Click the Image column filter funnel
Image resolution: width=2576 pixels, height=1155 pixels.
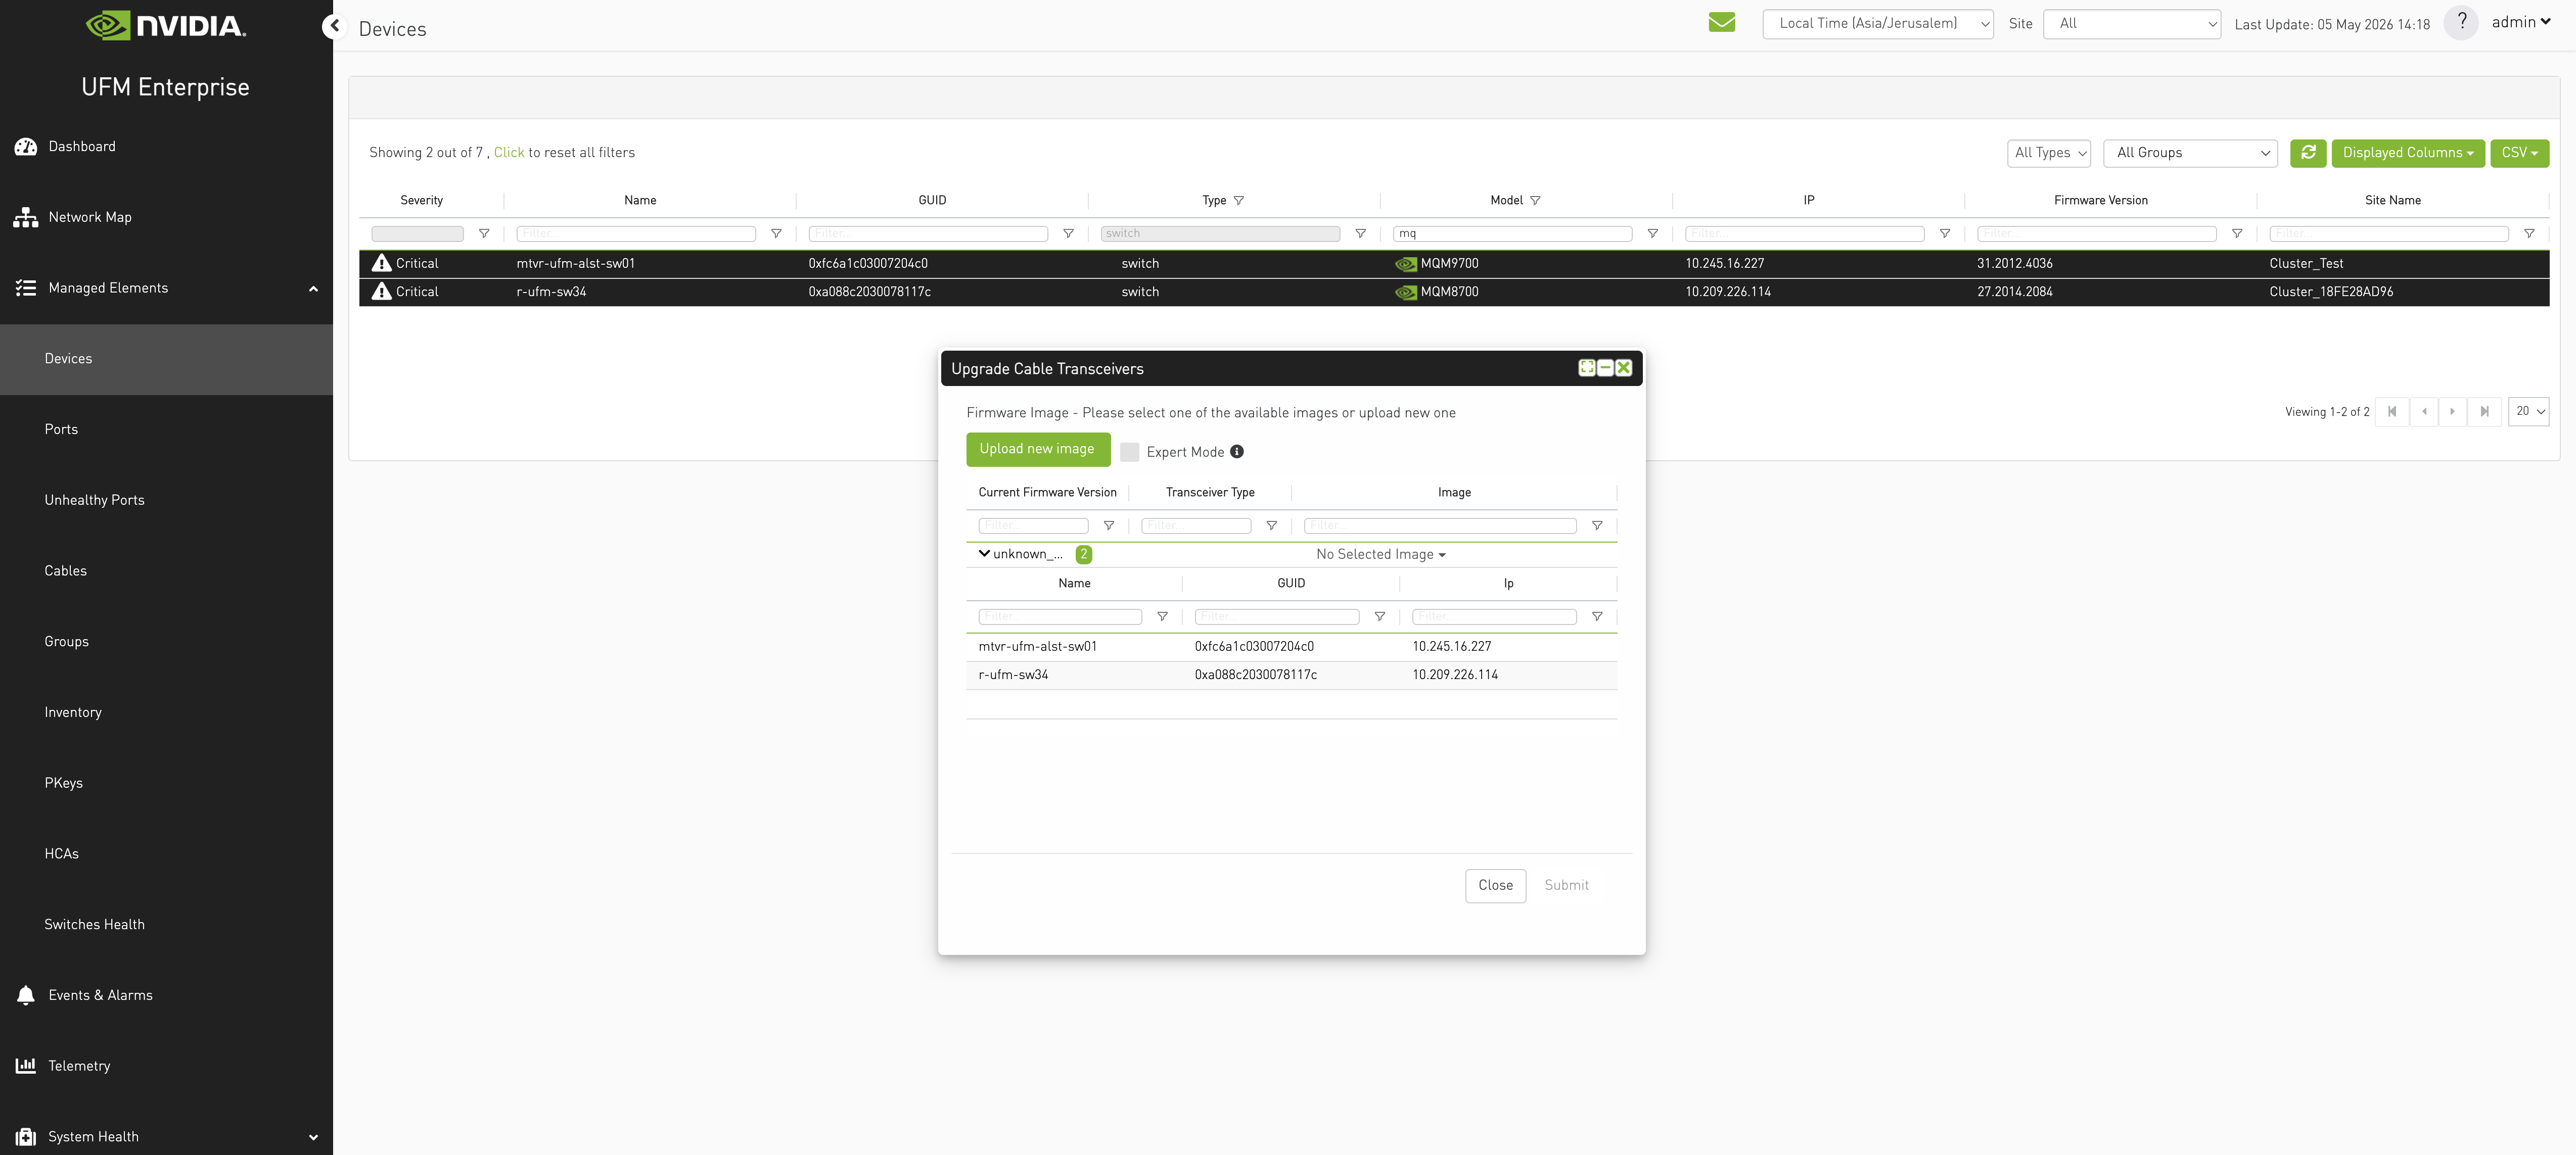1597,525
